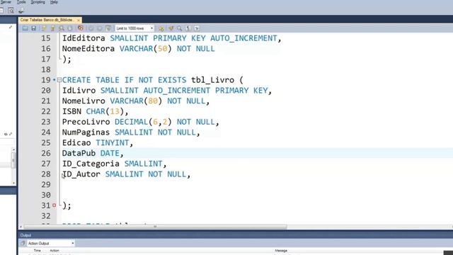This screenshot has width=453, height=255.
Task: Click the Message column header in Output
Action: [x=281, y=251]
